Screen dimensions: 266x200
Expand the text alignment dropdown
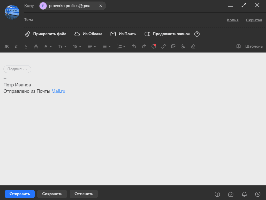point(92,46)
